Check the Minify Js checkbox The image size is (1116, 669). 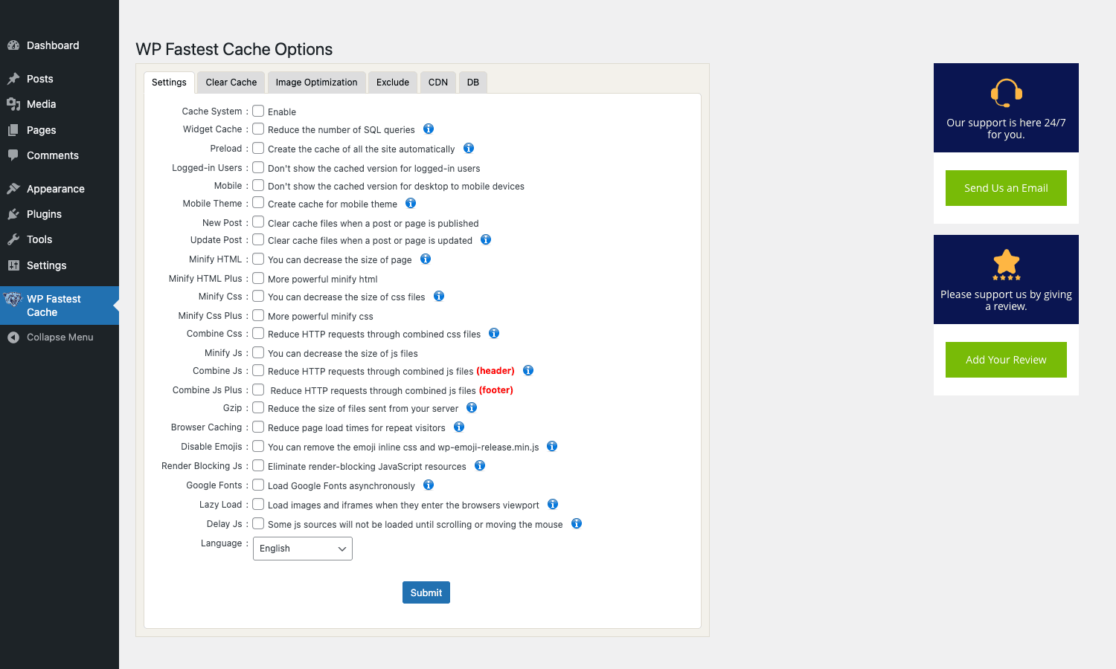tap(258, 352)
